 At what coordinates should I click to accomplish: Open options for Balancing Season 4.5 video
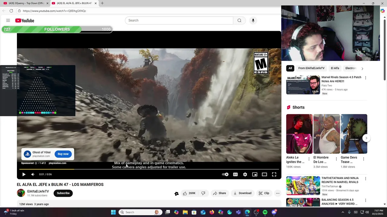(366, 200)
